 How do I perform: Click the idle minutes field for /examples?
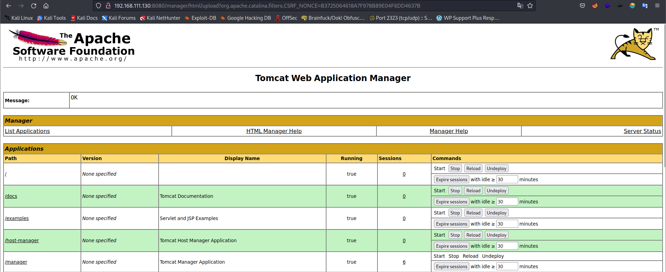click(507, 224)
